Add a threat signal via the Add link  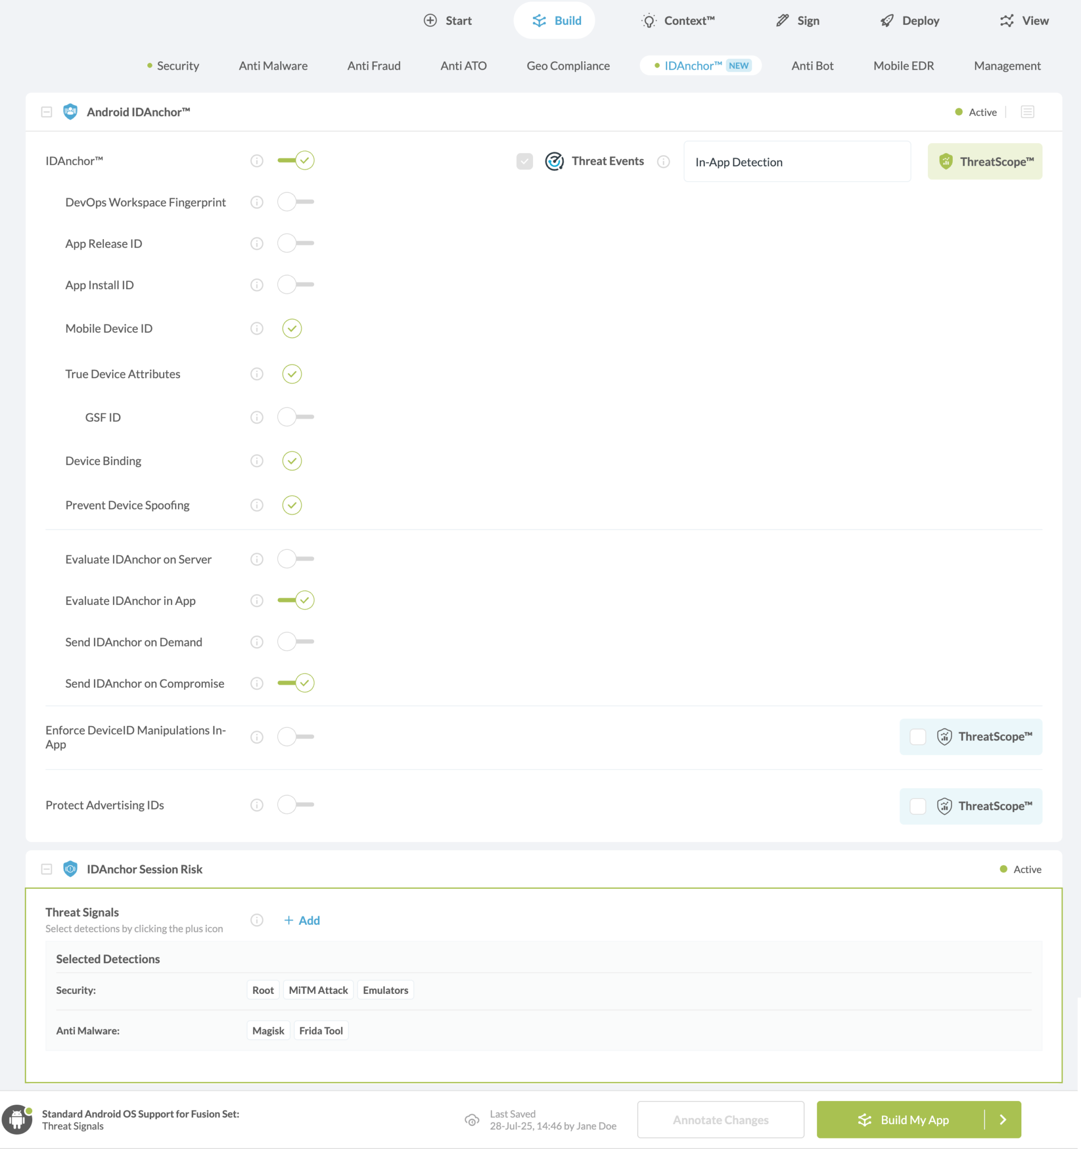coord(302,920)
